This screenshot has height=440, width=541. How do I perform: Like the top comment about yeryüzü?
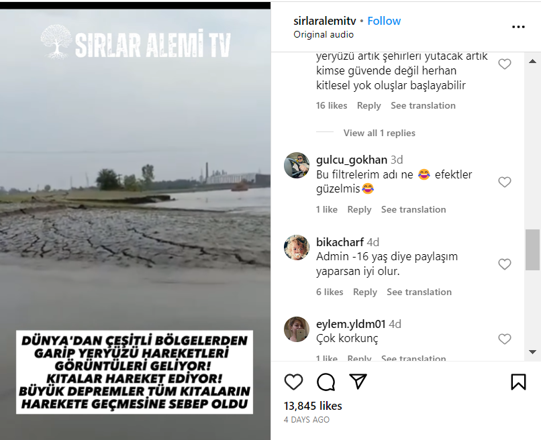coord(505,64)
